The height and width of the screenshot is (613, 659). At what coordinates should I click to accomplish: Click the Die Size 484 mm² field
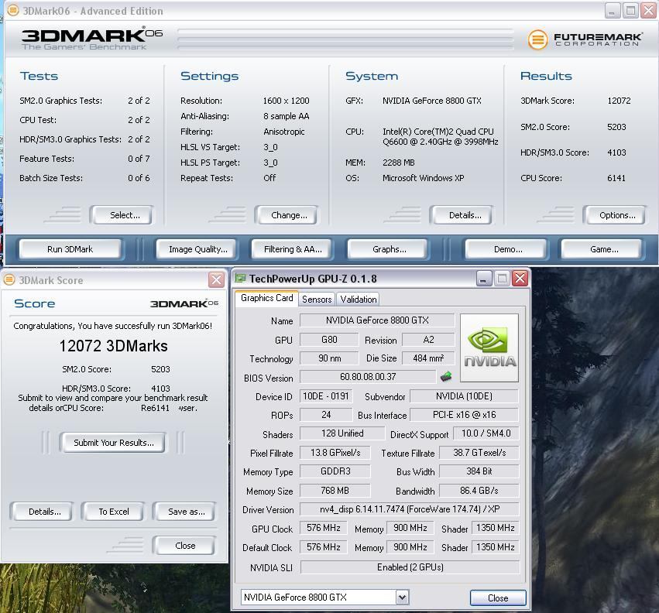427,358
